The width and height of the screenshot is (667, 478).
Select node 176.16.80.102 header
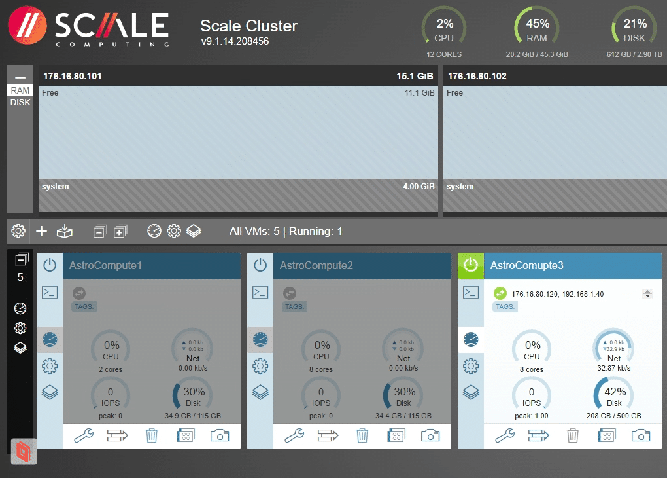click(x=555, y=76)
